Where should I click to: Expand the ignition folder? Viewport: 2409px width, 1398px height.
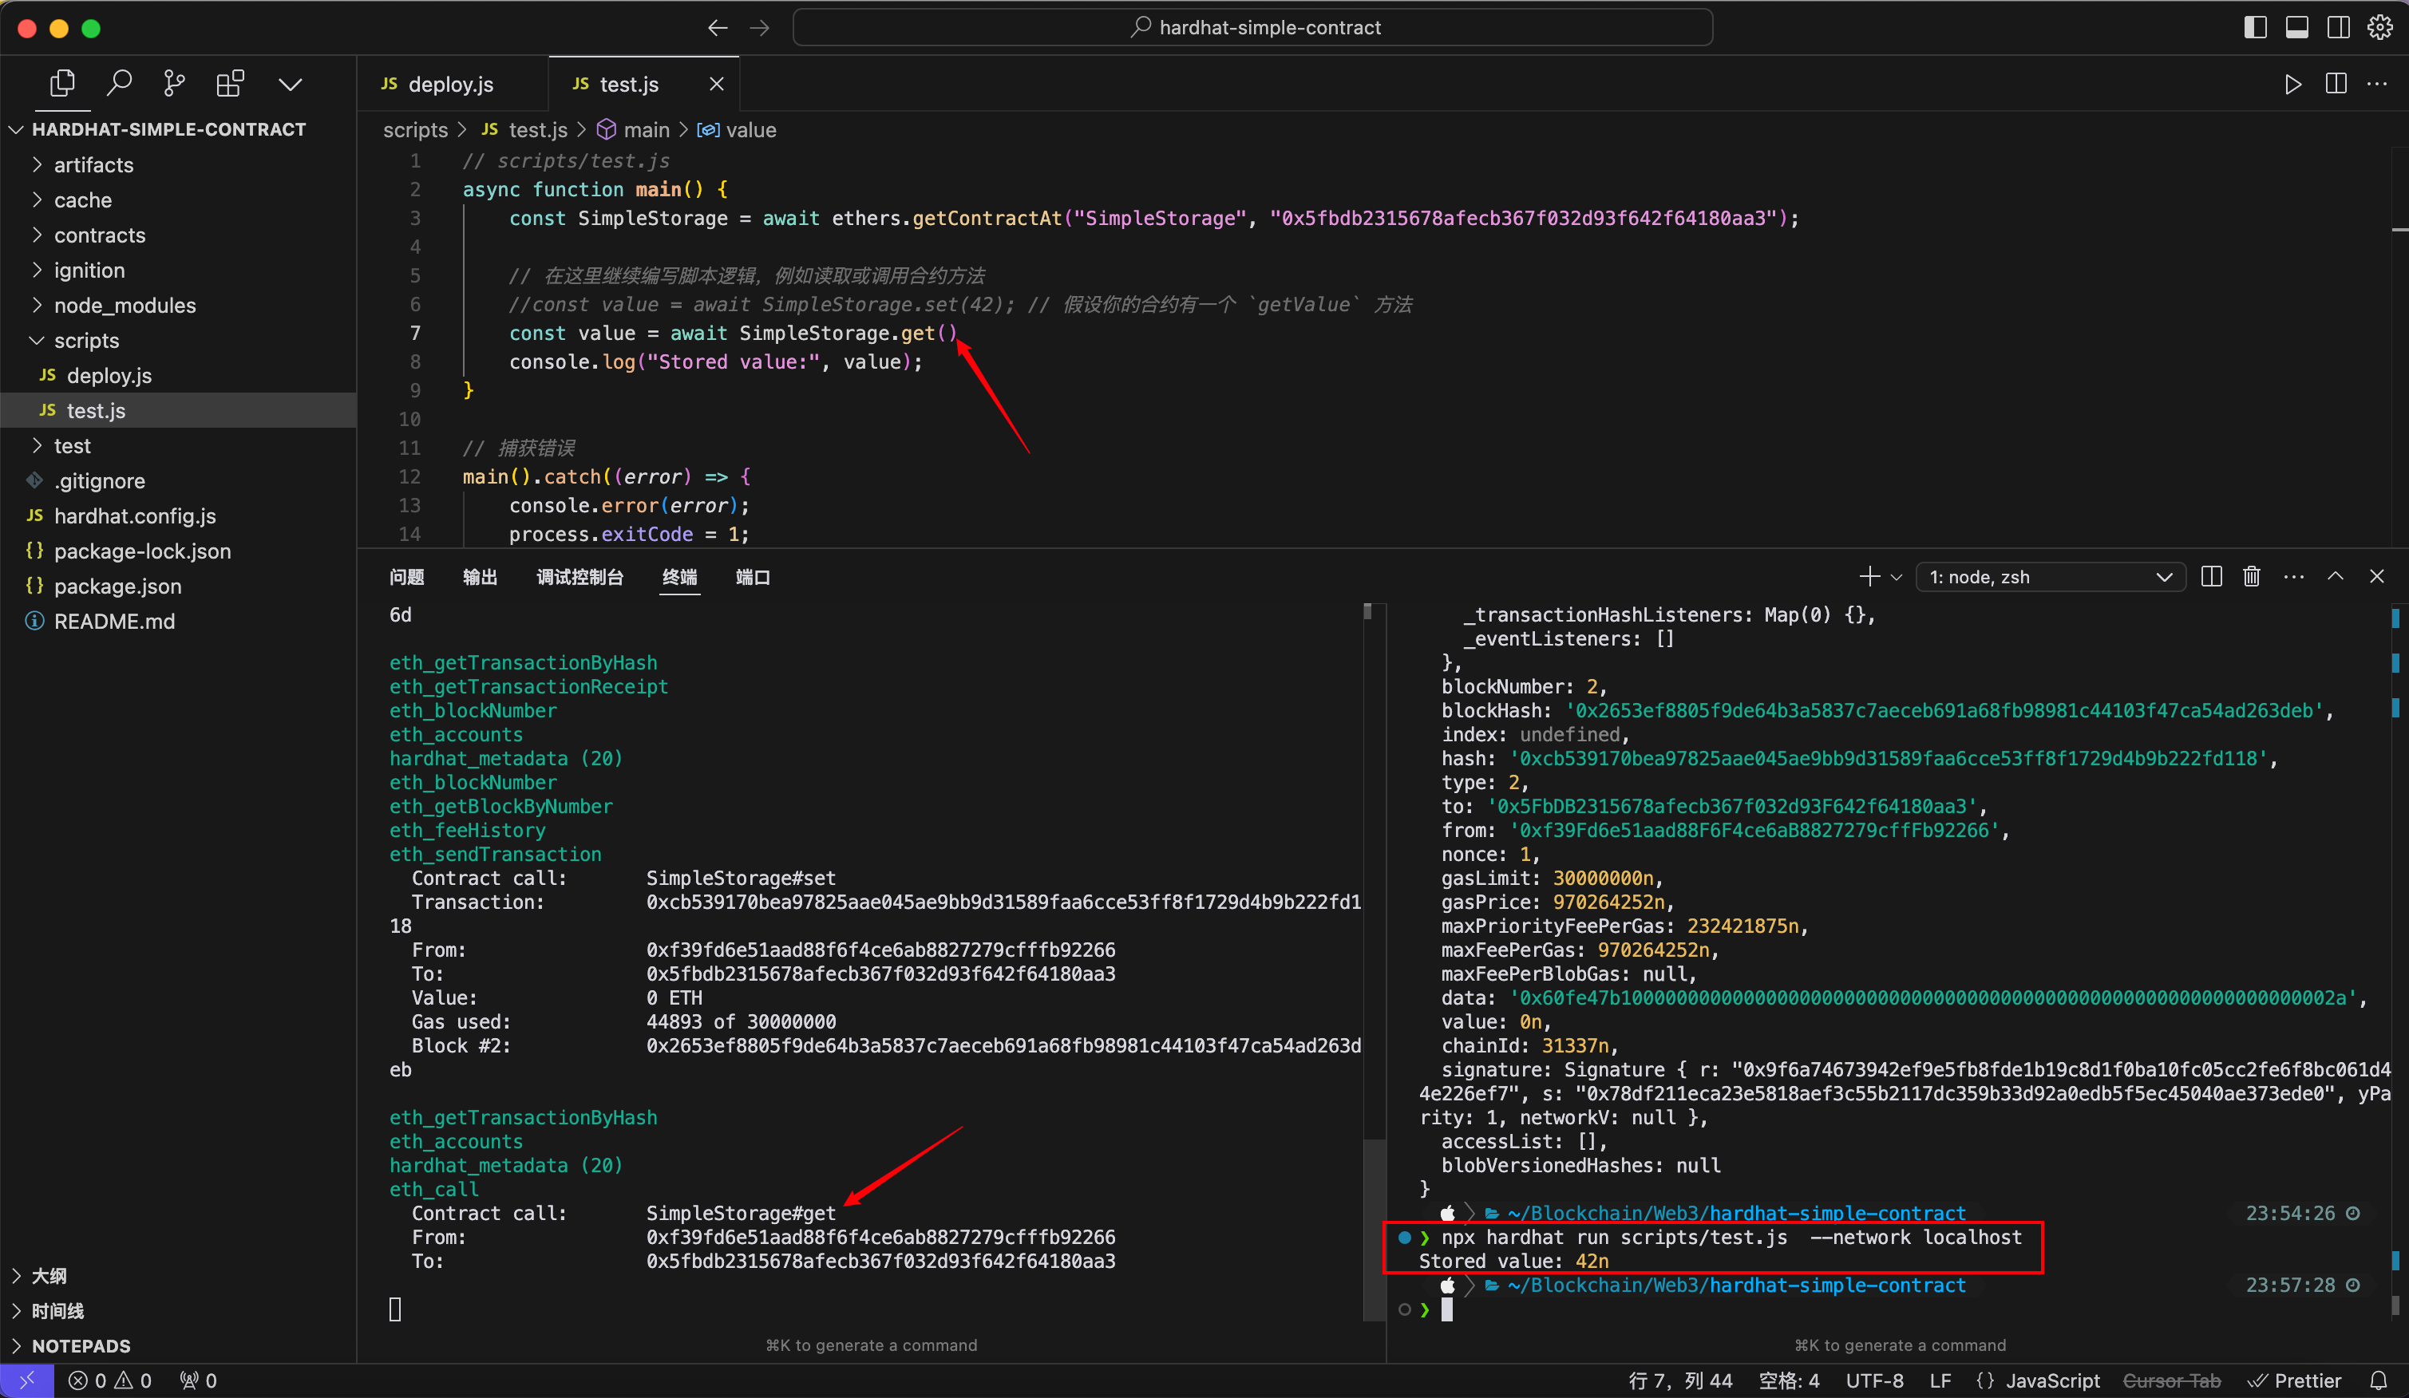pyautogui.click(x=89, y=271)
